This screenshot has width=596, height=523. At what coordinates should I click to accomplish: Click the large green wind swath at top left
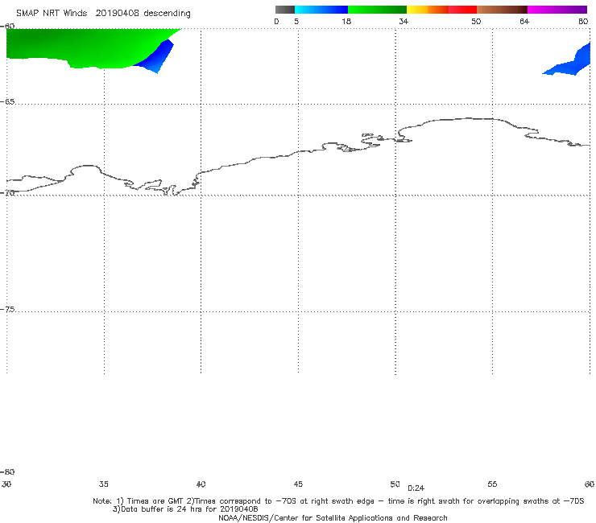(x=84, y=47)
